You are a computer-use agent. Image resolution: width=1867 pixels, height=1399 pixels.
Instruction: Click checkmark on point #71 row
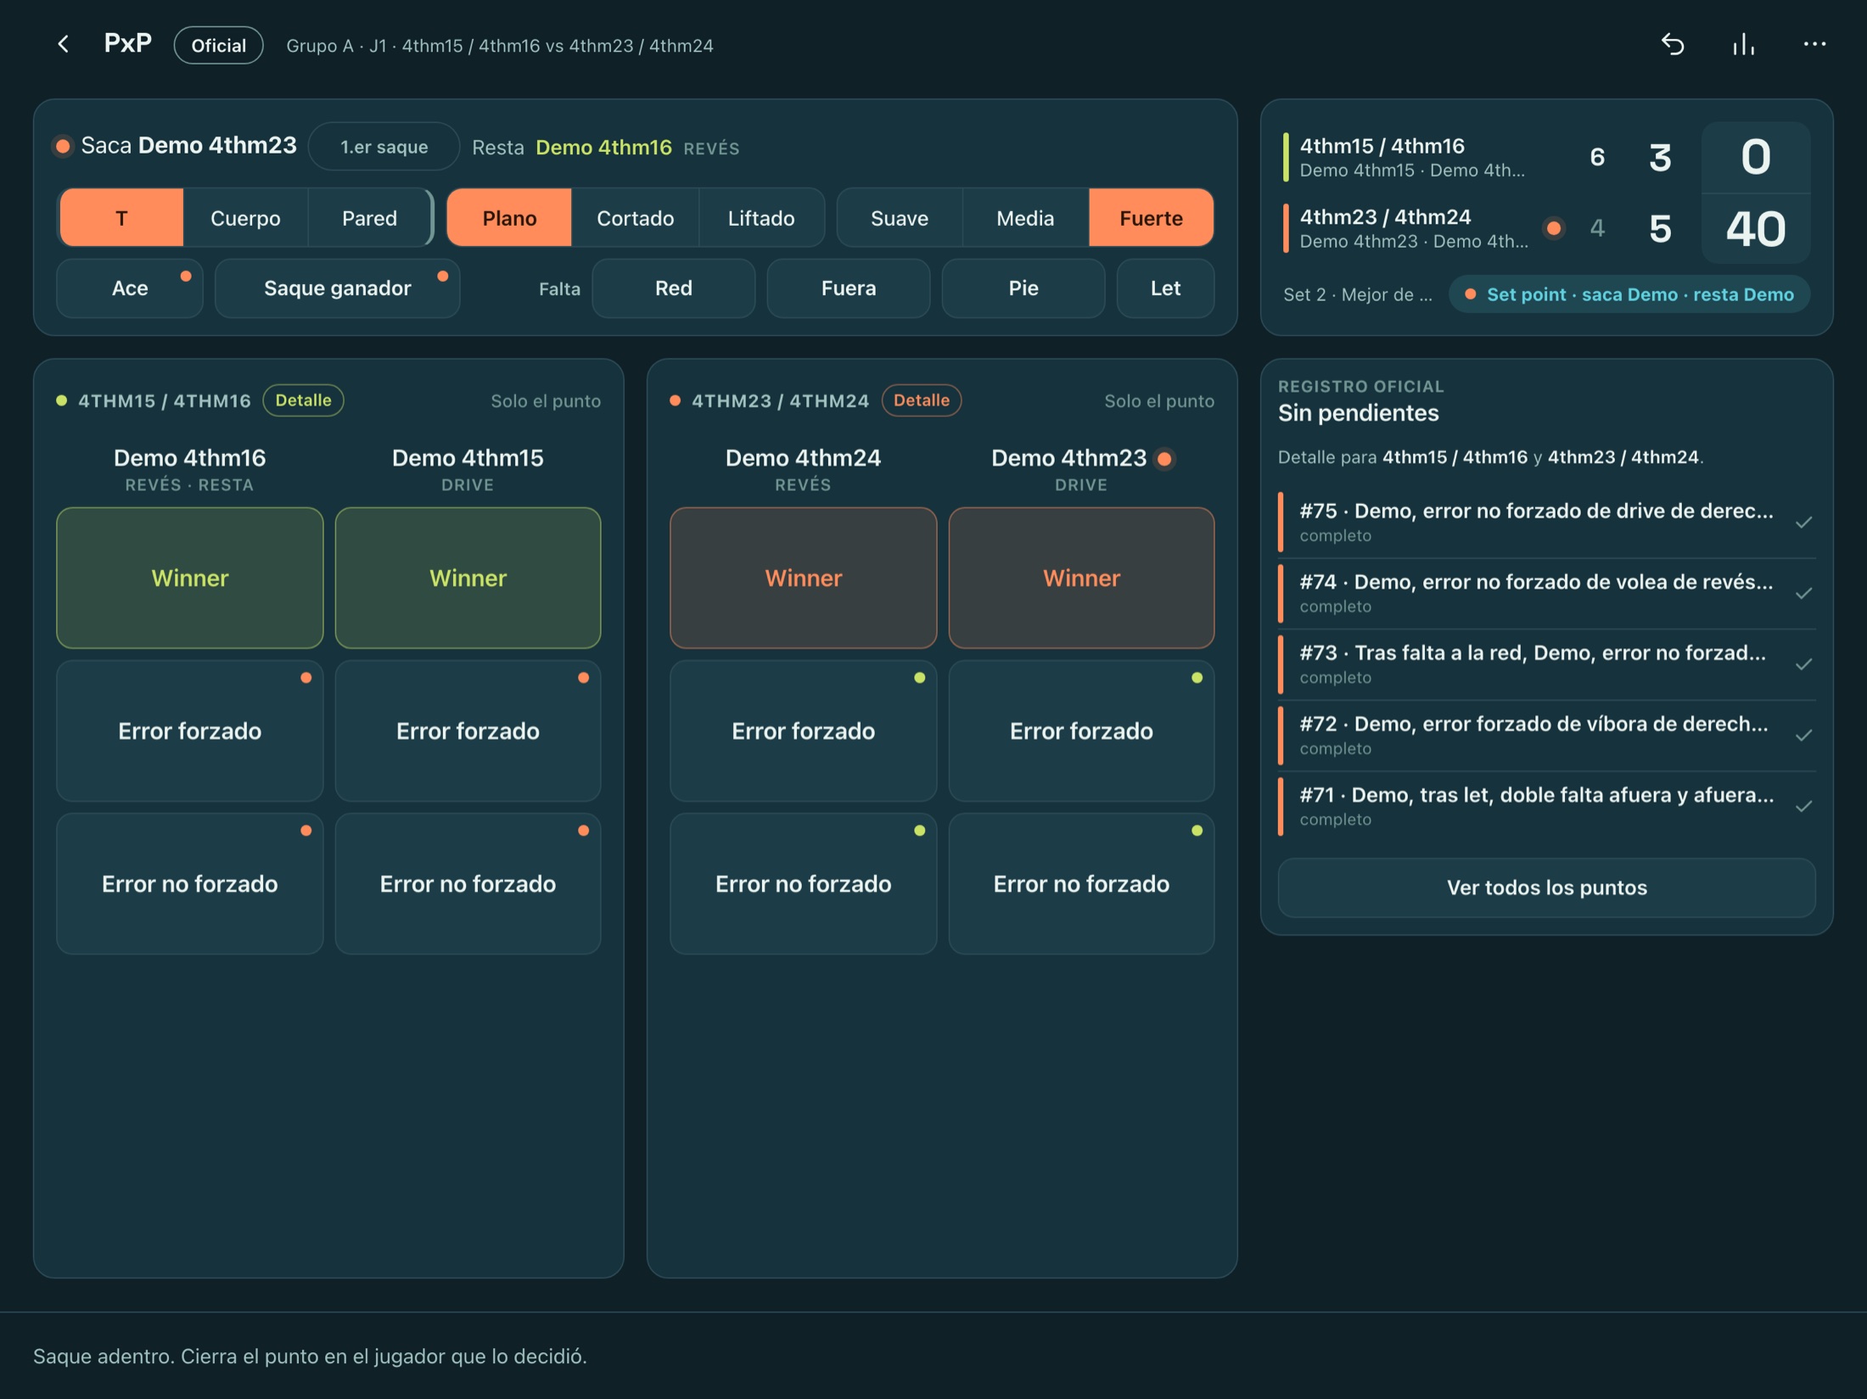(x=1803, y=806)
